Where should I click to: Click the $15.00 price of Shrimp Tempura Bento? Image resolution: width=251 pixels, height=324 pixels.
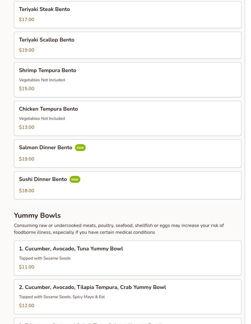click(x=26, y=89)
